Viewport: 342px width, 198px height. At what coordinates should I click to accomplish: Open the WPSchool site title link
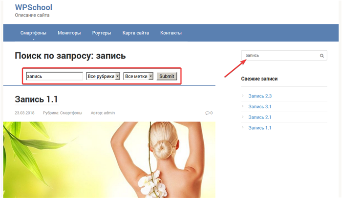click(34, 7)
